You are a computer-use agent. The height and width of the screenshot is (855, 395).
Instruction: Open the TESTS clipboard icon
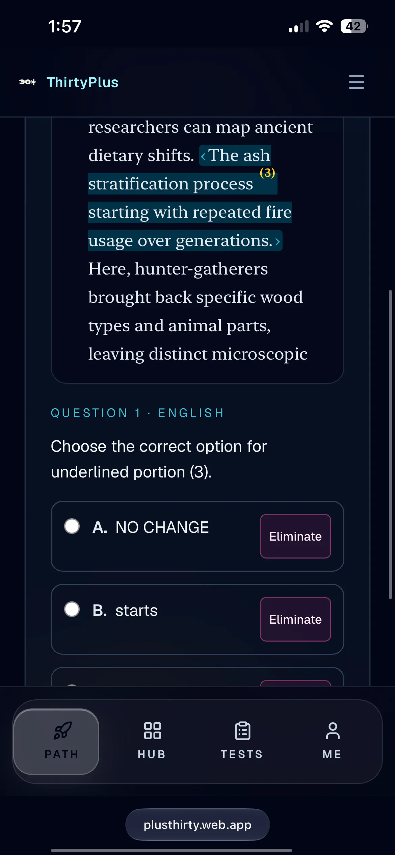(242, 731)
